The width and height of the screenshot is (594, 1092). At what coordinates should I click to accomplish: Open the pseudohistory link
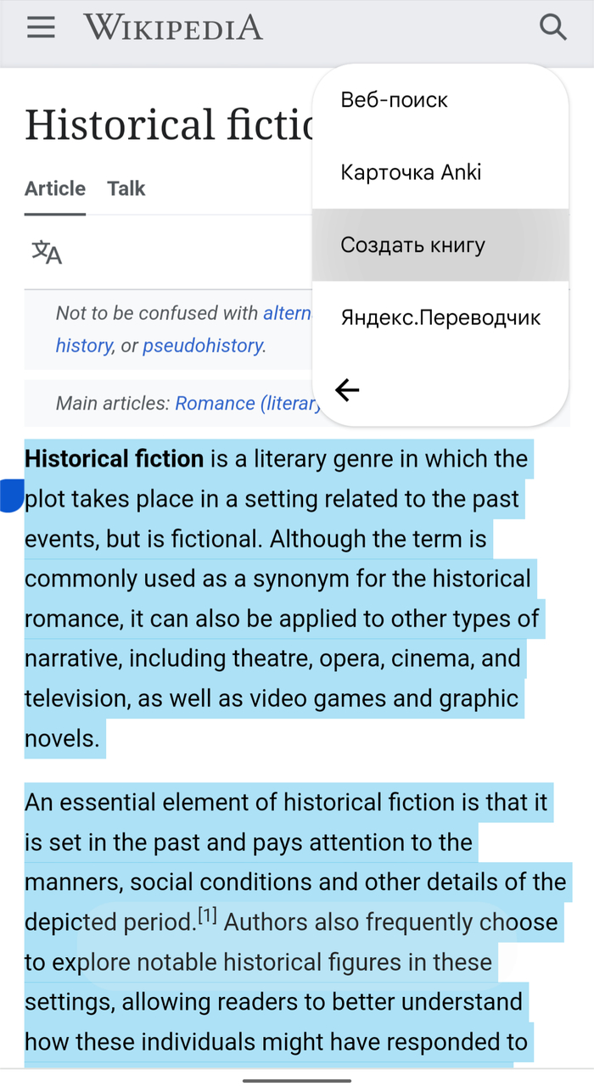[203, 346]
